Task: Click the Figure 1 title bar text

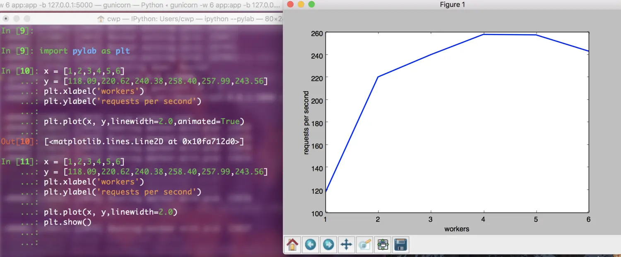Action: tap(453, 5)
